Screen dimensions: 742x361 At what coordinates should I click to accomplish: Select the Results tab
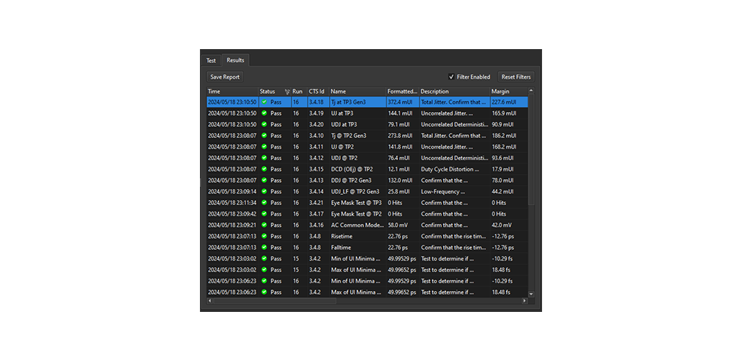235,61
